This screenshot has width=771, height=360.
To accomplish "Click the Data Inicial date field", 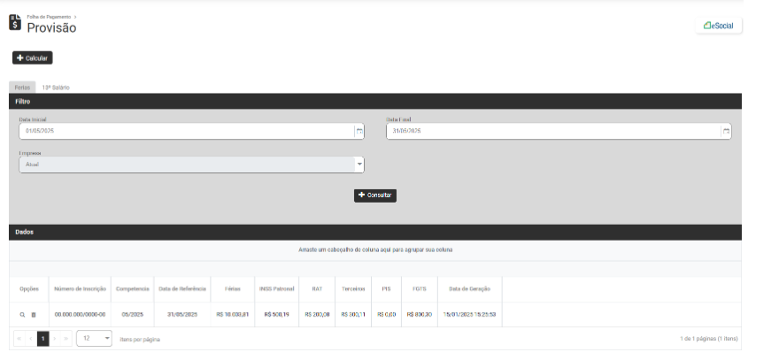I will [187, 131].
